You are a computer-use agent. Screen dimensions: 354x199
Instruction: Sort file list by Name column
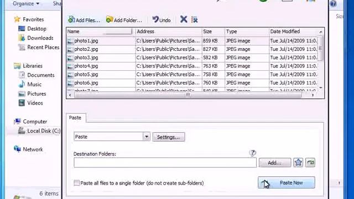pos(101,32)
